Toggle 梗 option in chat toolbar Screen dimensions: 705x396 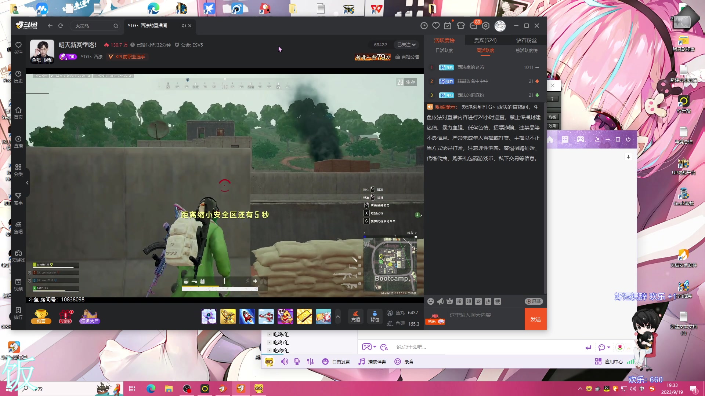(x=498, y=301)
